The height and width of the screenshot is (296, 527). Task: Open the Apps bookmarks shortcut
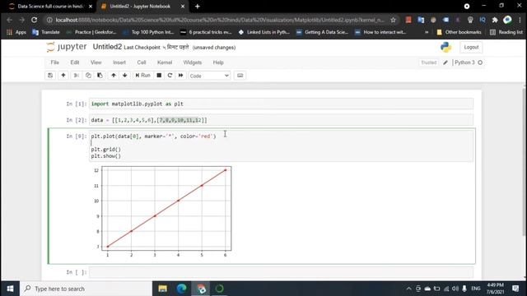coord(16,32)
